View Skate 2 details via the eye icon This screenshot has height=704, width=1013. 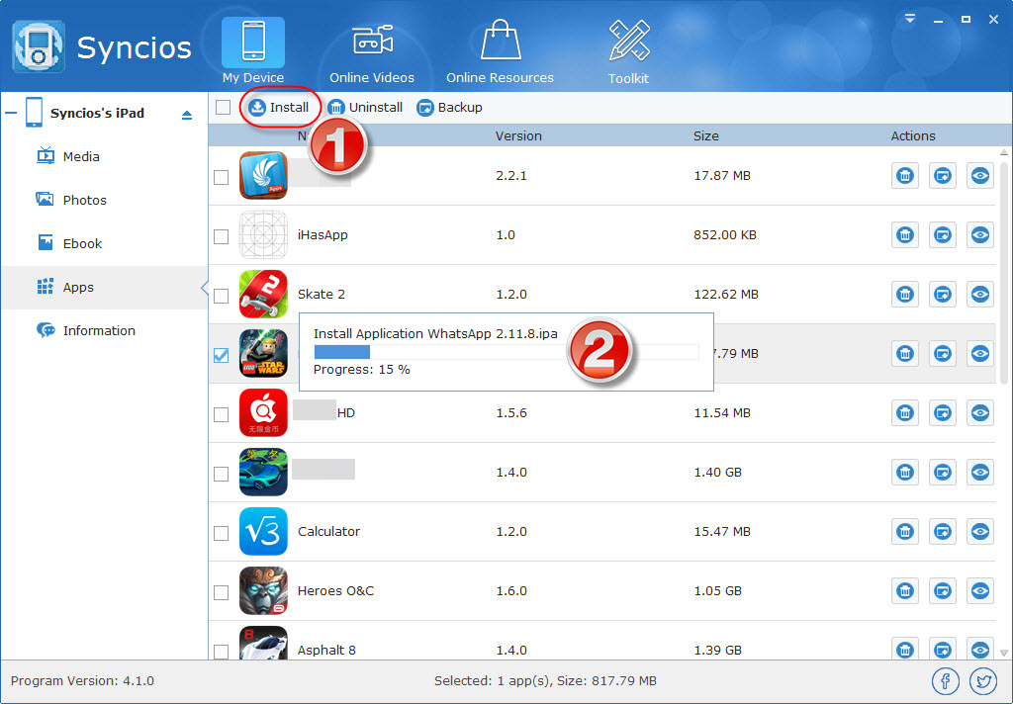(980, 295)
